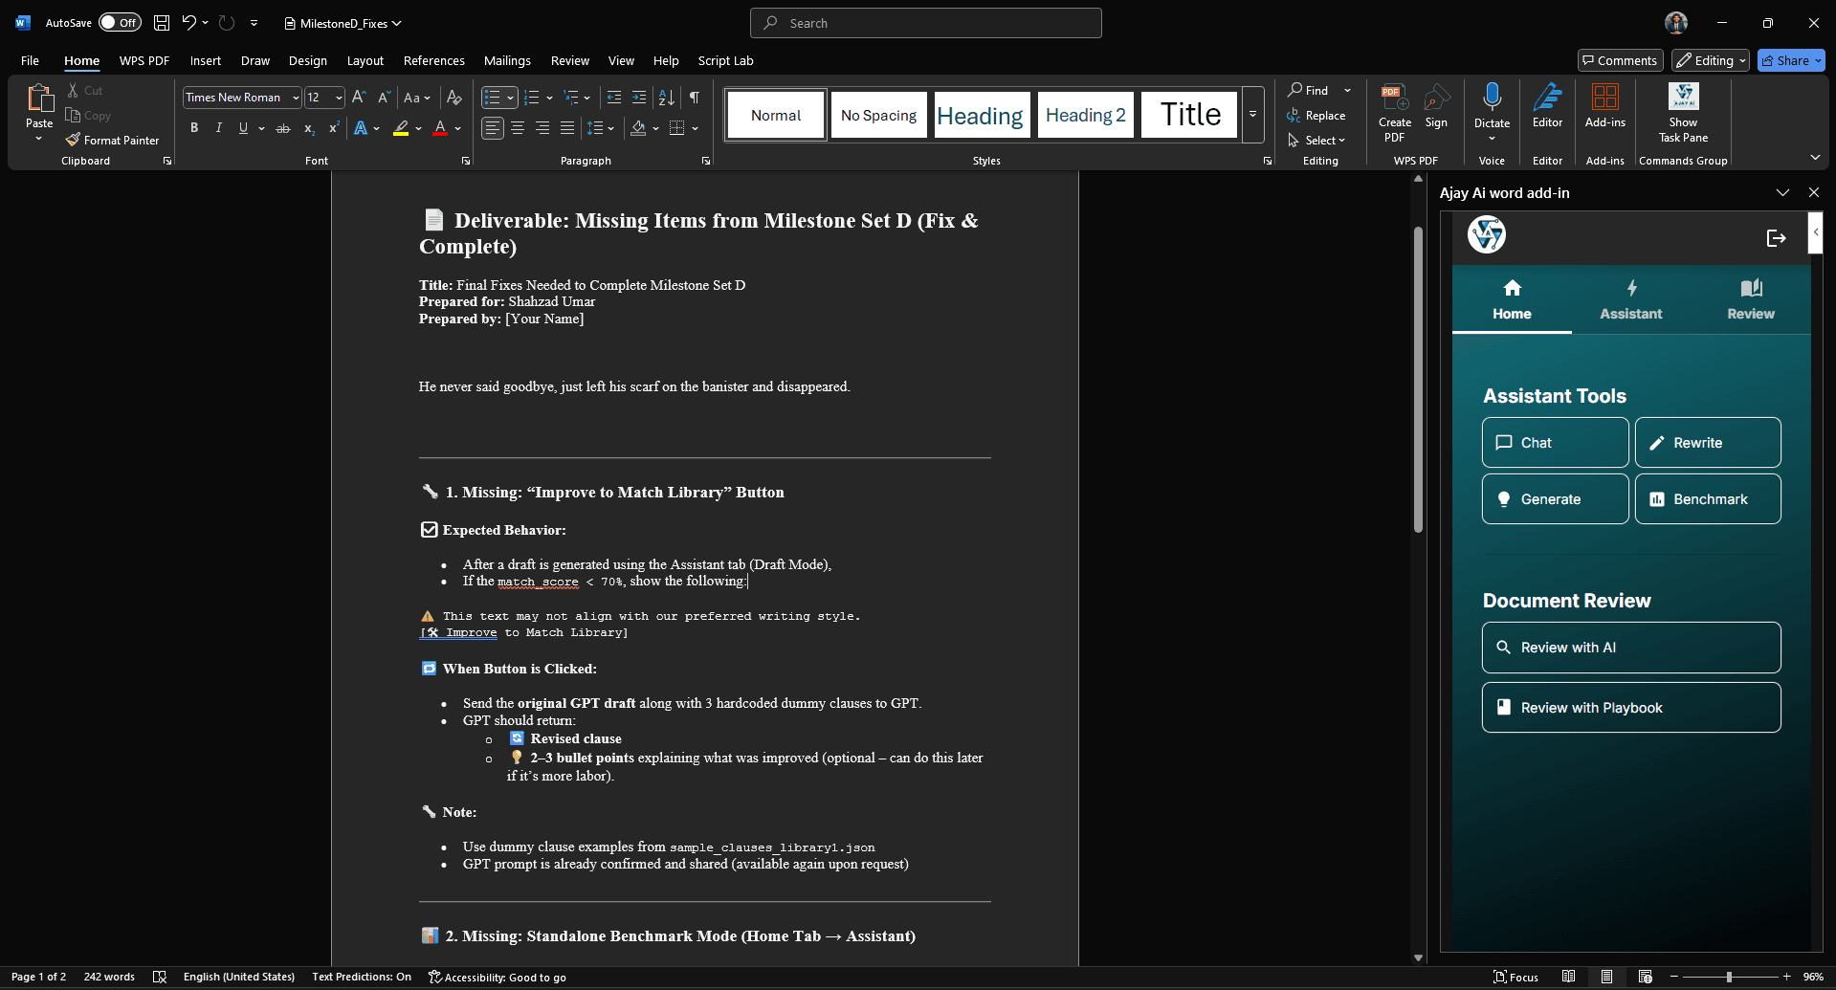Apply yellow text highlight color
The height and width of the screenshot is (990, 1836).
pyautogui.click(x=401, y=128)
